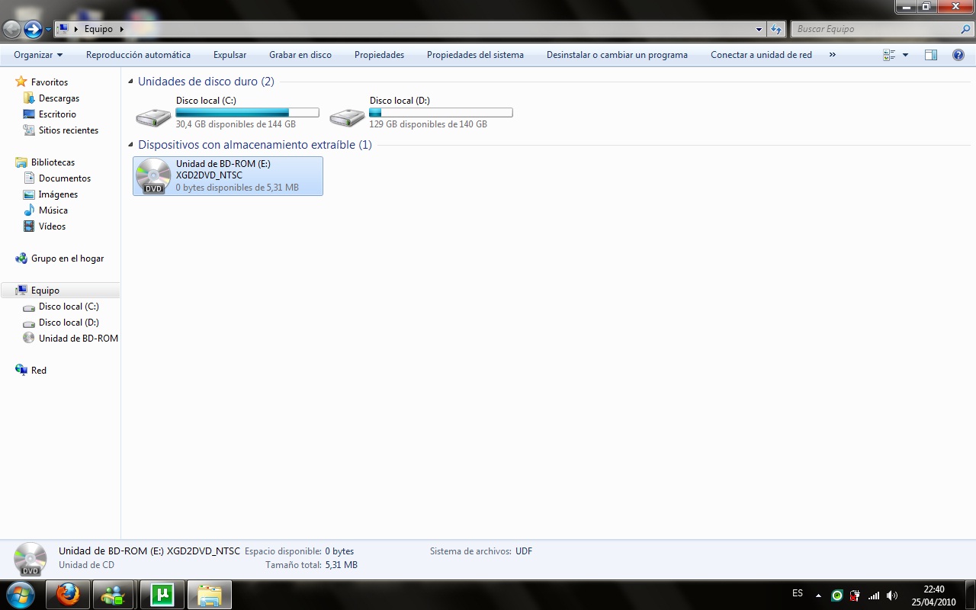Click the power plug tray icon
This screenshot has height=610, width=976.
click(856, 596)
